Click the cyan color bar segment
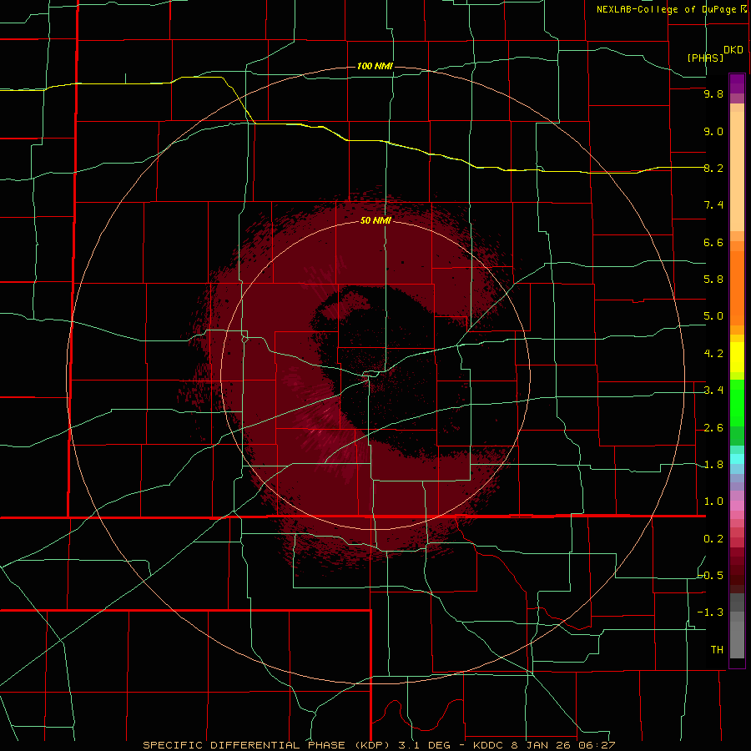 (737, 459)
